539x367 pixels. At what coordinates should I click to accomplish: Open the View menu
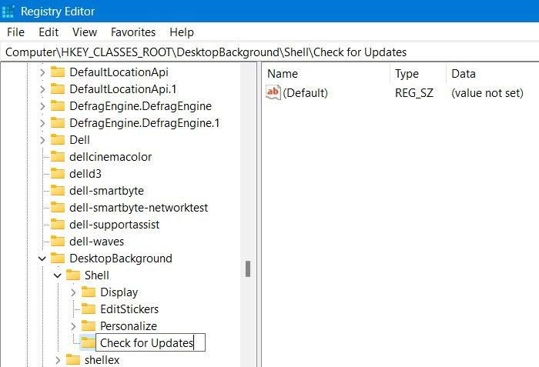(x=85, y=32)
